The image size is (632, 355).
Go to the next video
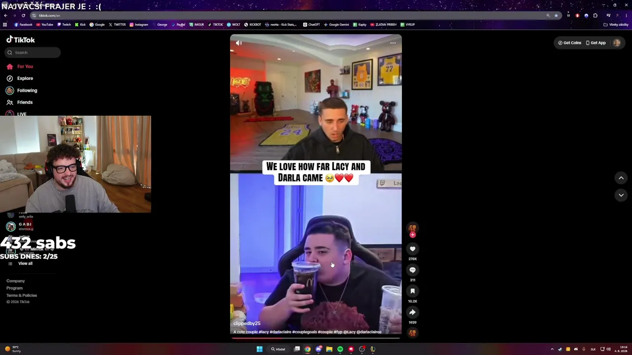621,195
